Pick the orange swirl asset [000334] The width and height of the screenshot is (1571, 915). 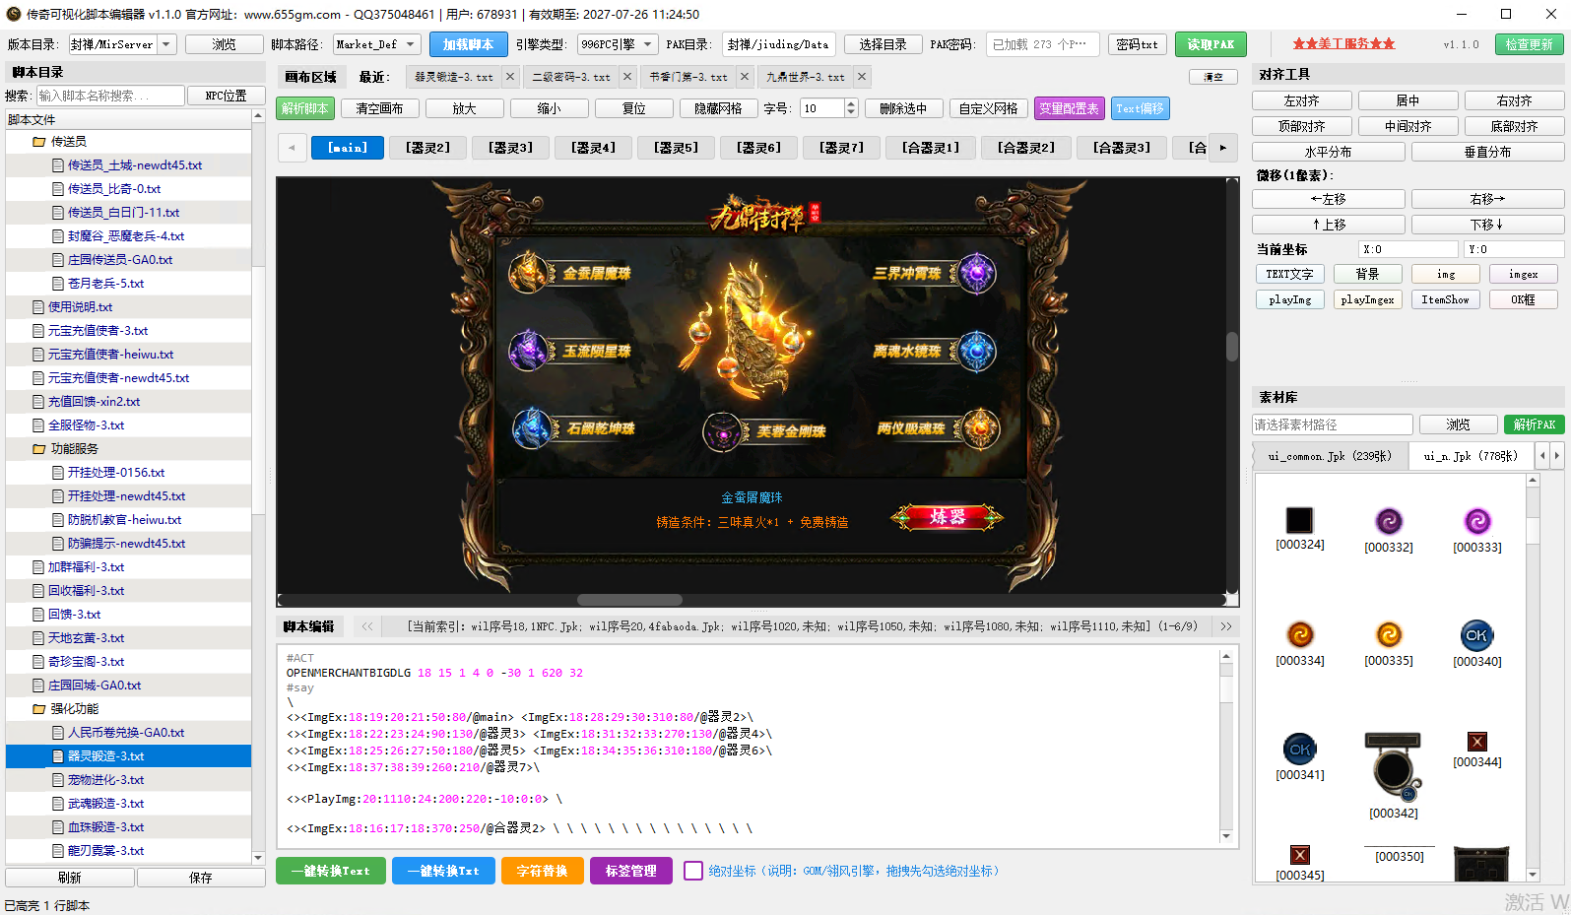pos(1300,634)
